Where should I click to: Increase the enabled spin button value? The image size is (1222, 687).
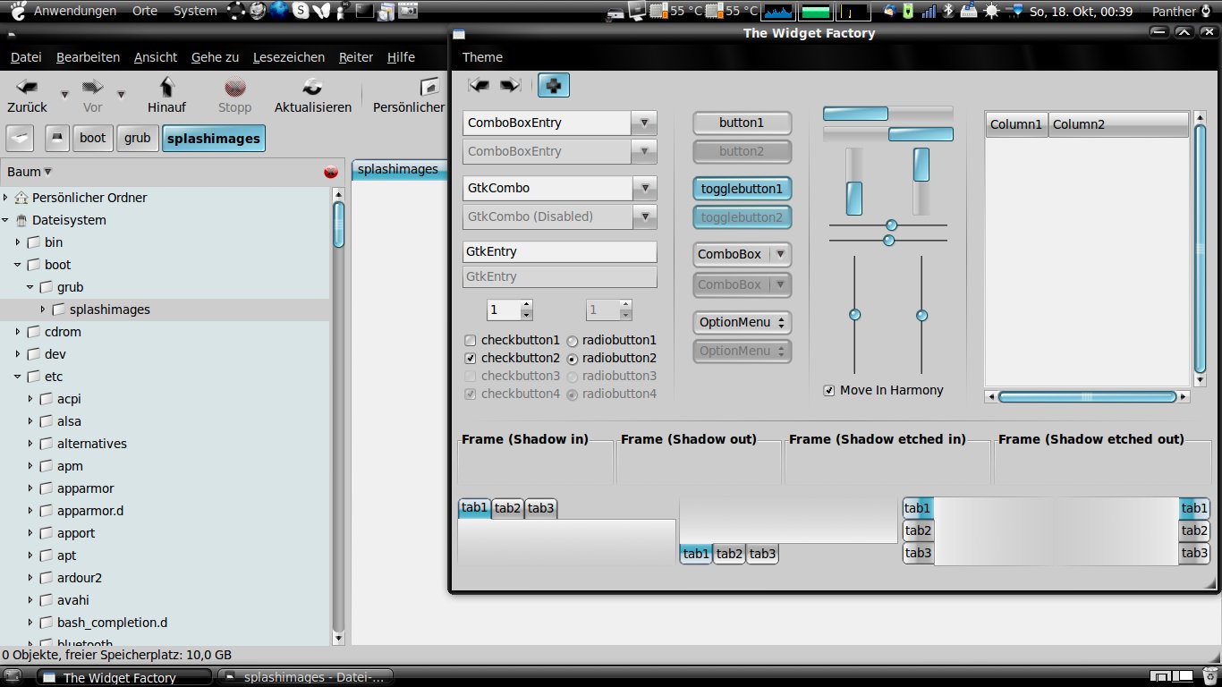pos(526,305)
